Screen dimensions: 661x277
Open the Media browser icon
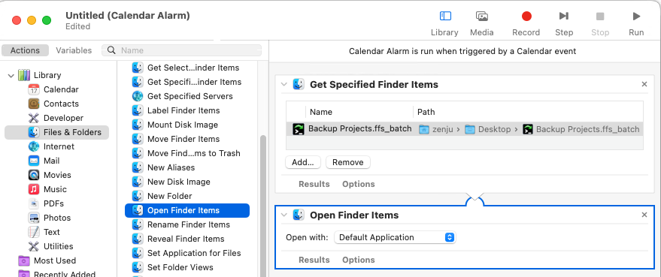tap(482, 17)
